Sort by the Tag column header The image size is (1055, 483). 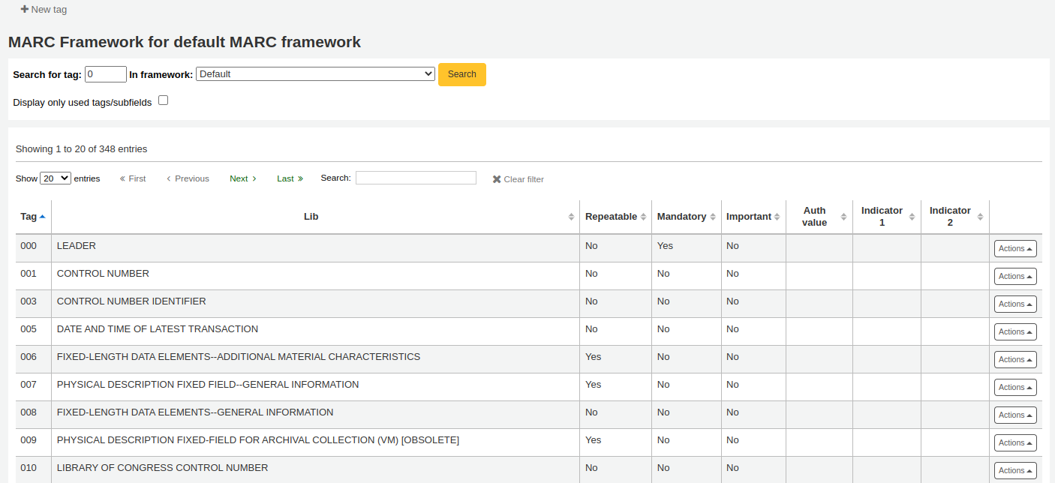click(x=33, y=217)
